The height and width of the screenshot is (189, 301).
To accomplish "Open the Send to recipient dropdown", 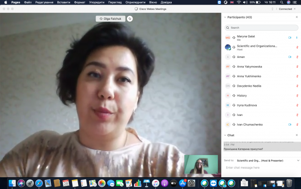I will tap(298, 161).
